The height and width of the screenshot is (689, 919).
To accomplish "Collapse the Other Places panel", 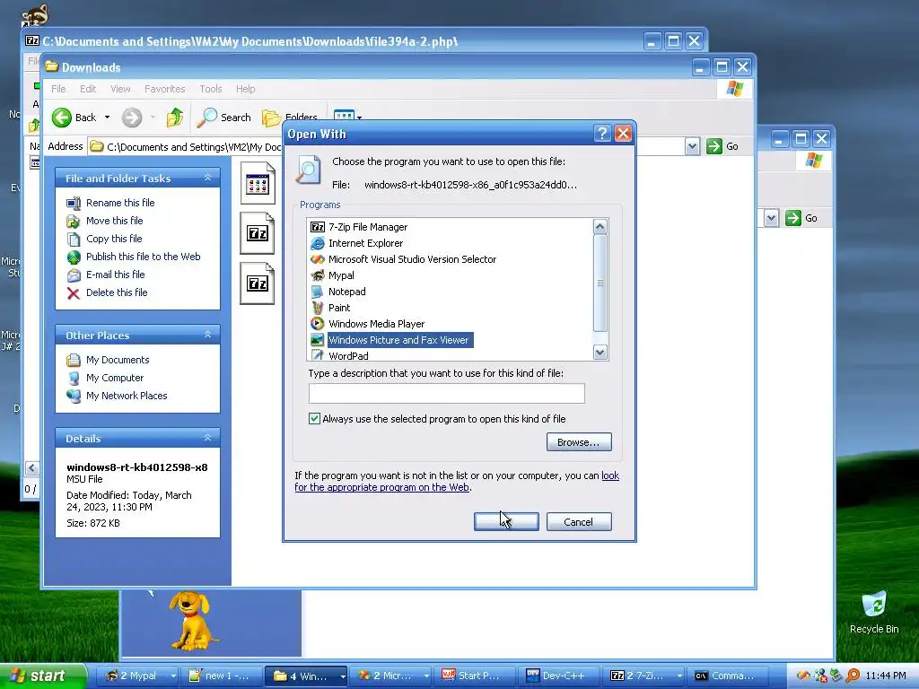I will coord(207,335).
